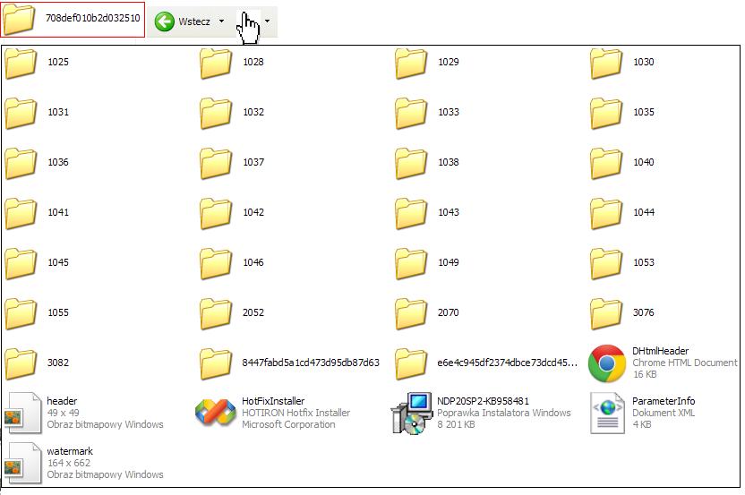
Task: Click the folder label 1044
Action: click(x=644, y=212)
